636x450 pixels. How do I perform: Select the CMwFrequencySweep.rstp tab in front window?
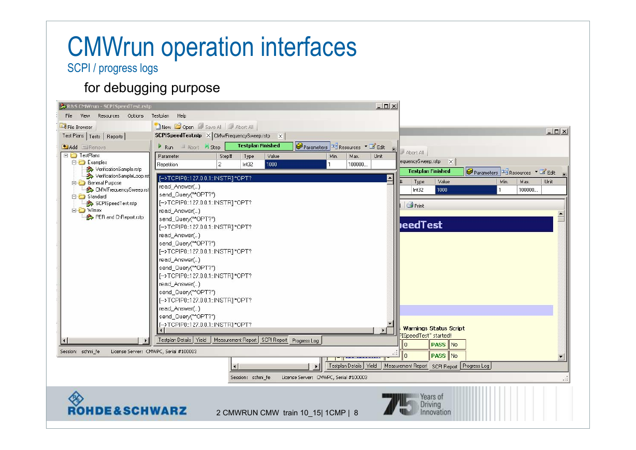tap(242, 136)
